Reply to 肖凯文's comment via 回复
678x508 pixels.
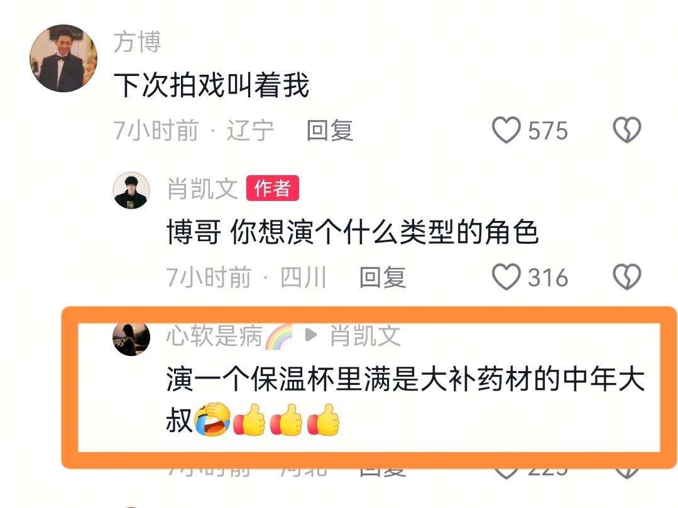[382, 277]
